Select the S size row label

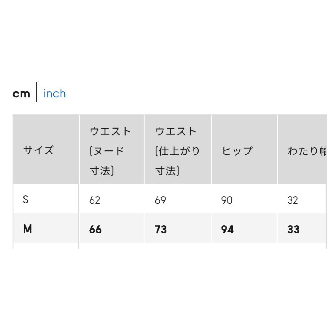(26, 200)
